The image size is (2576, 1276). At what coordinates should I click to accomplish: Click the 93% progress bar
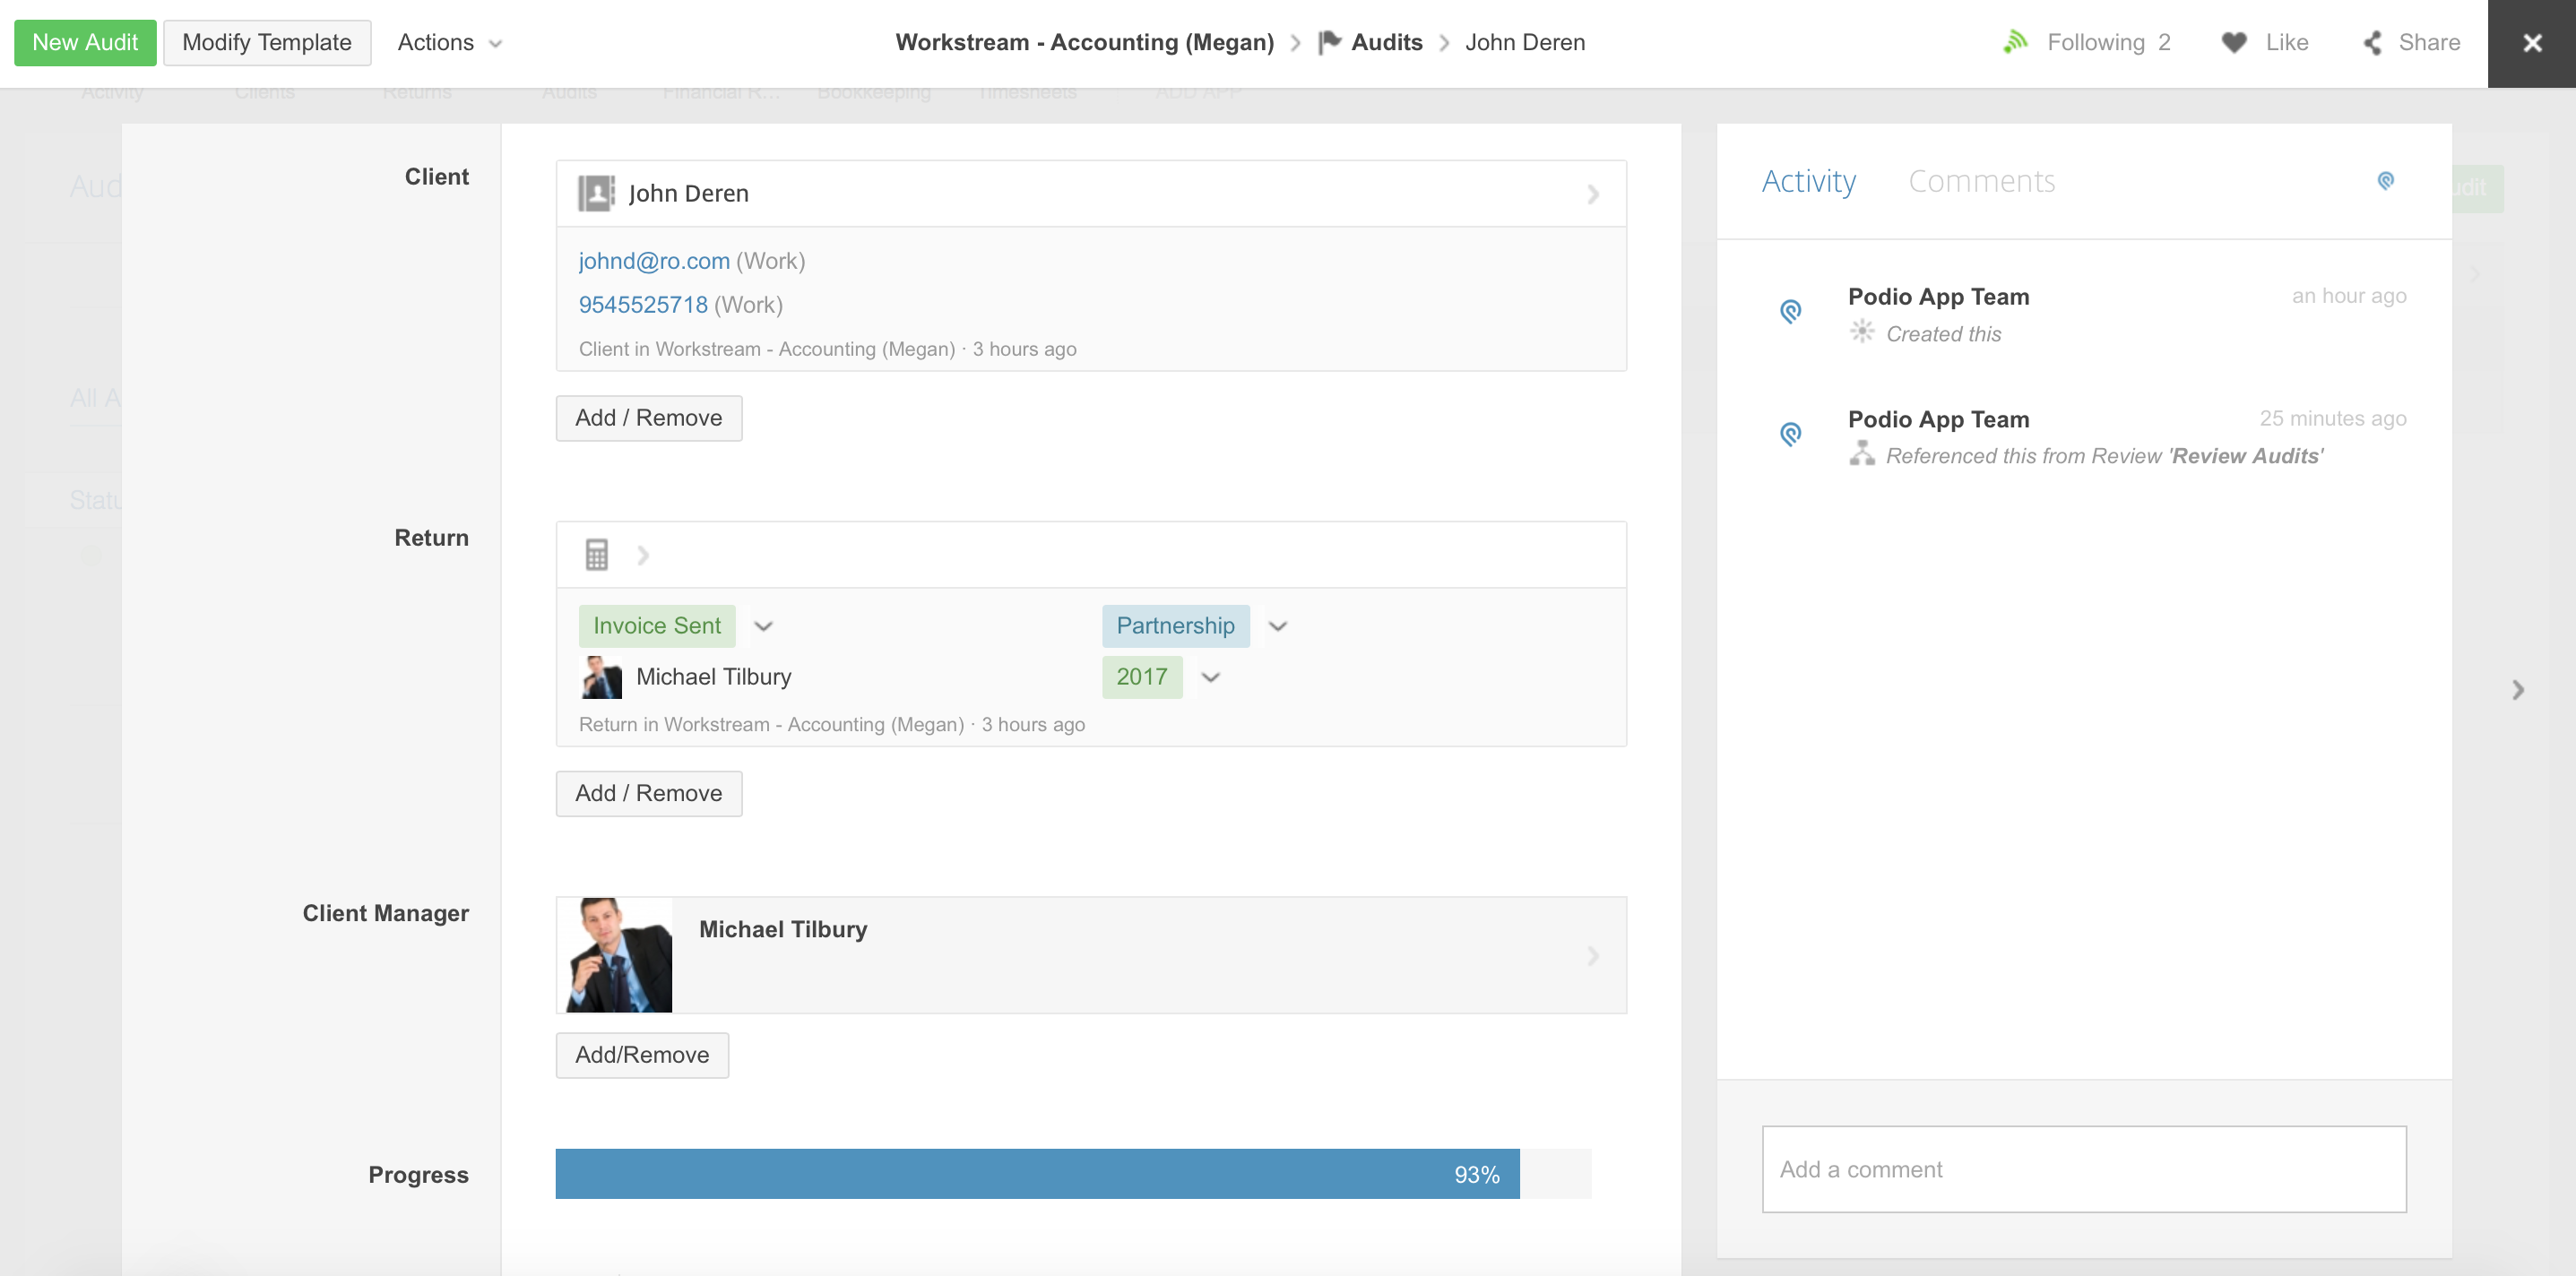(x=1037, y=1174)
